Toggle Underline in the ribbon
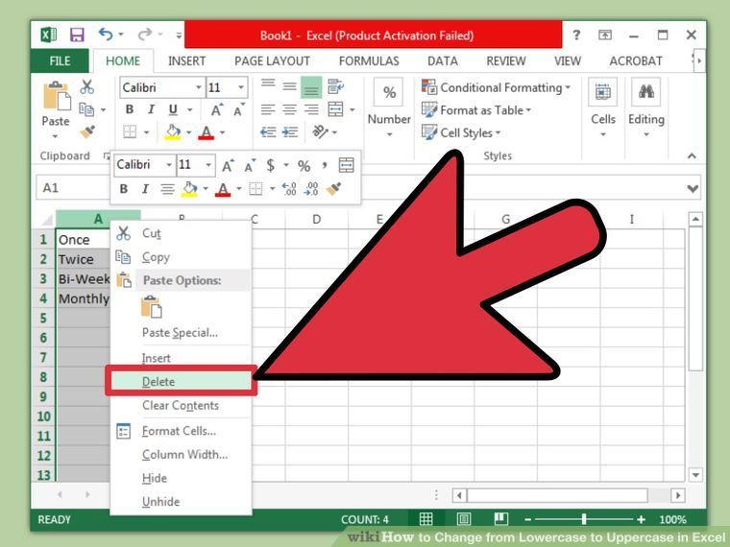This screenshot has height=547, width=730. tap(173, 109)
